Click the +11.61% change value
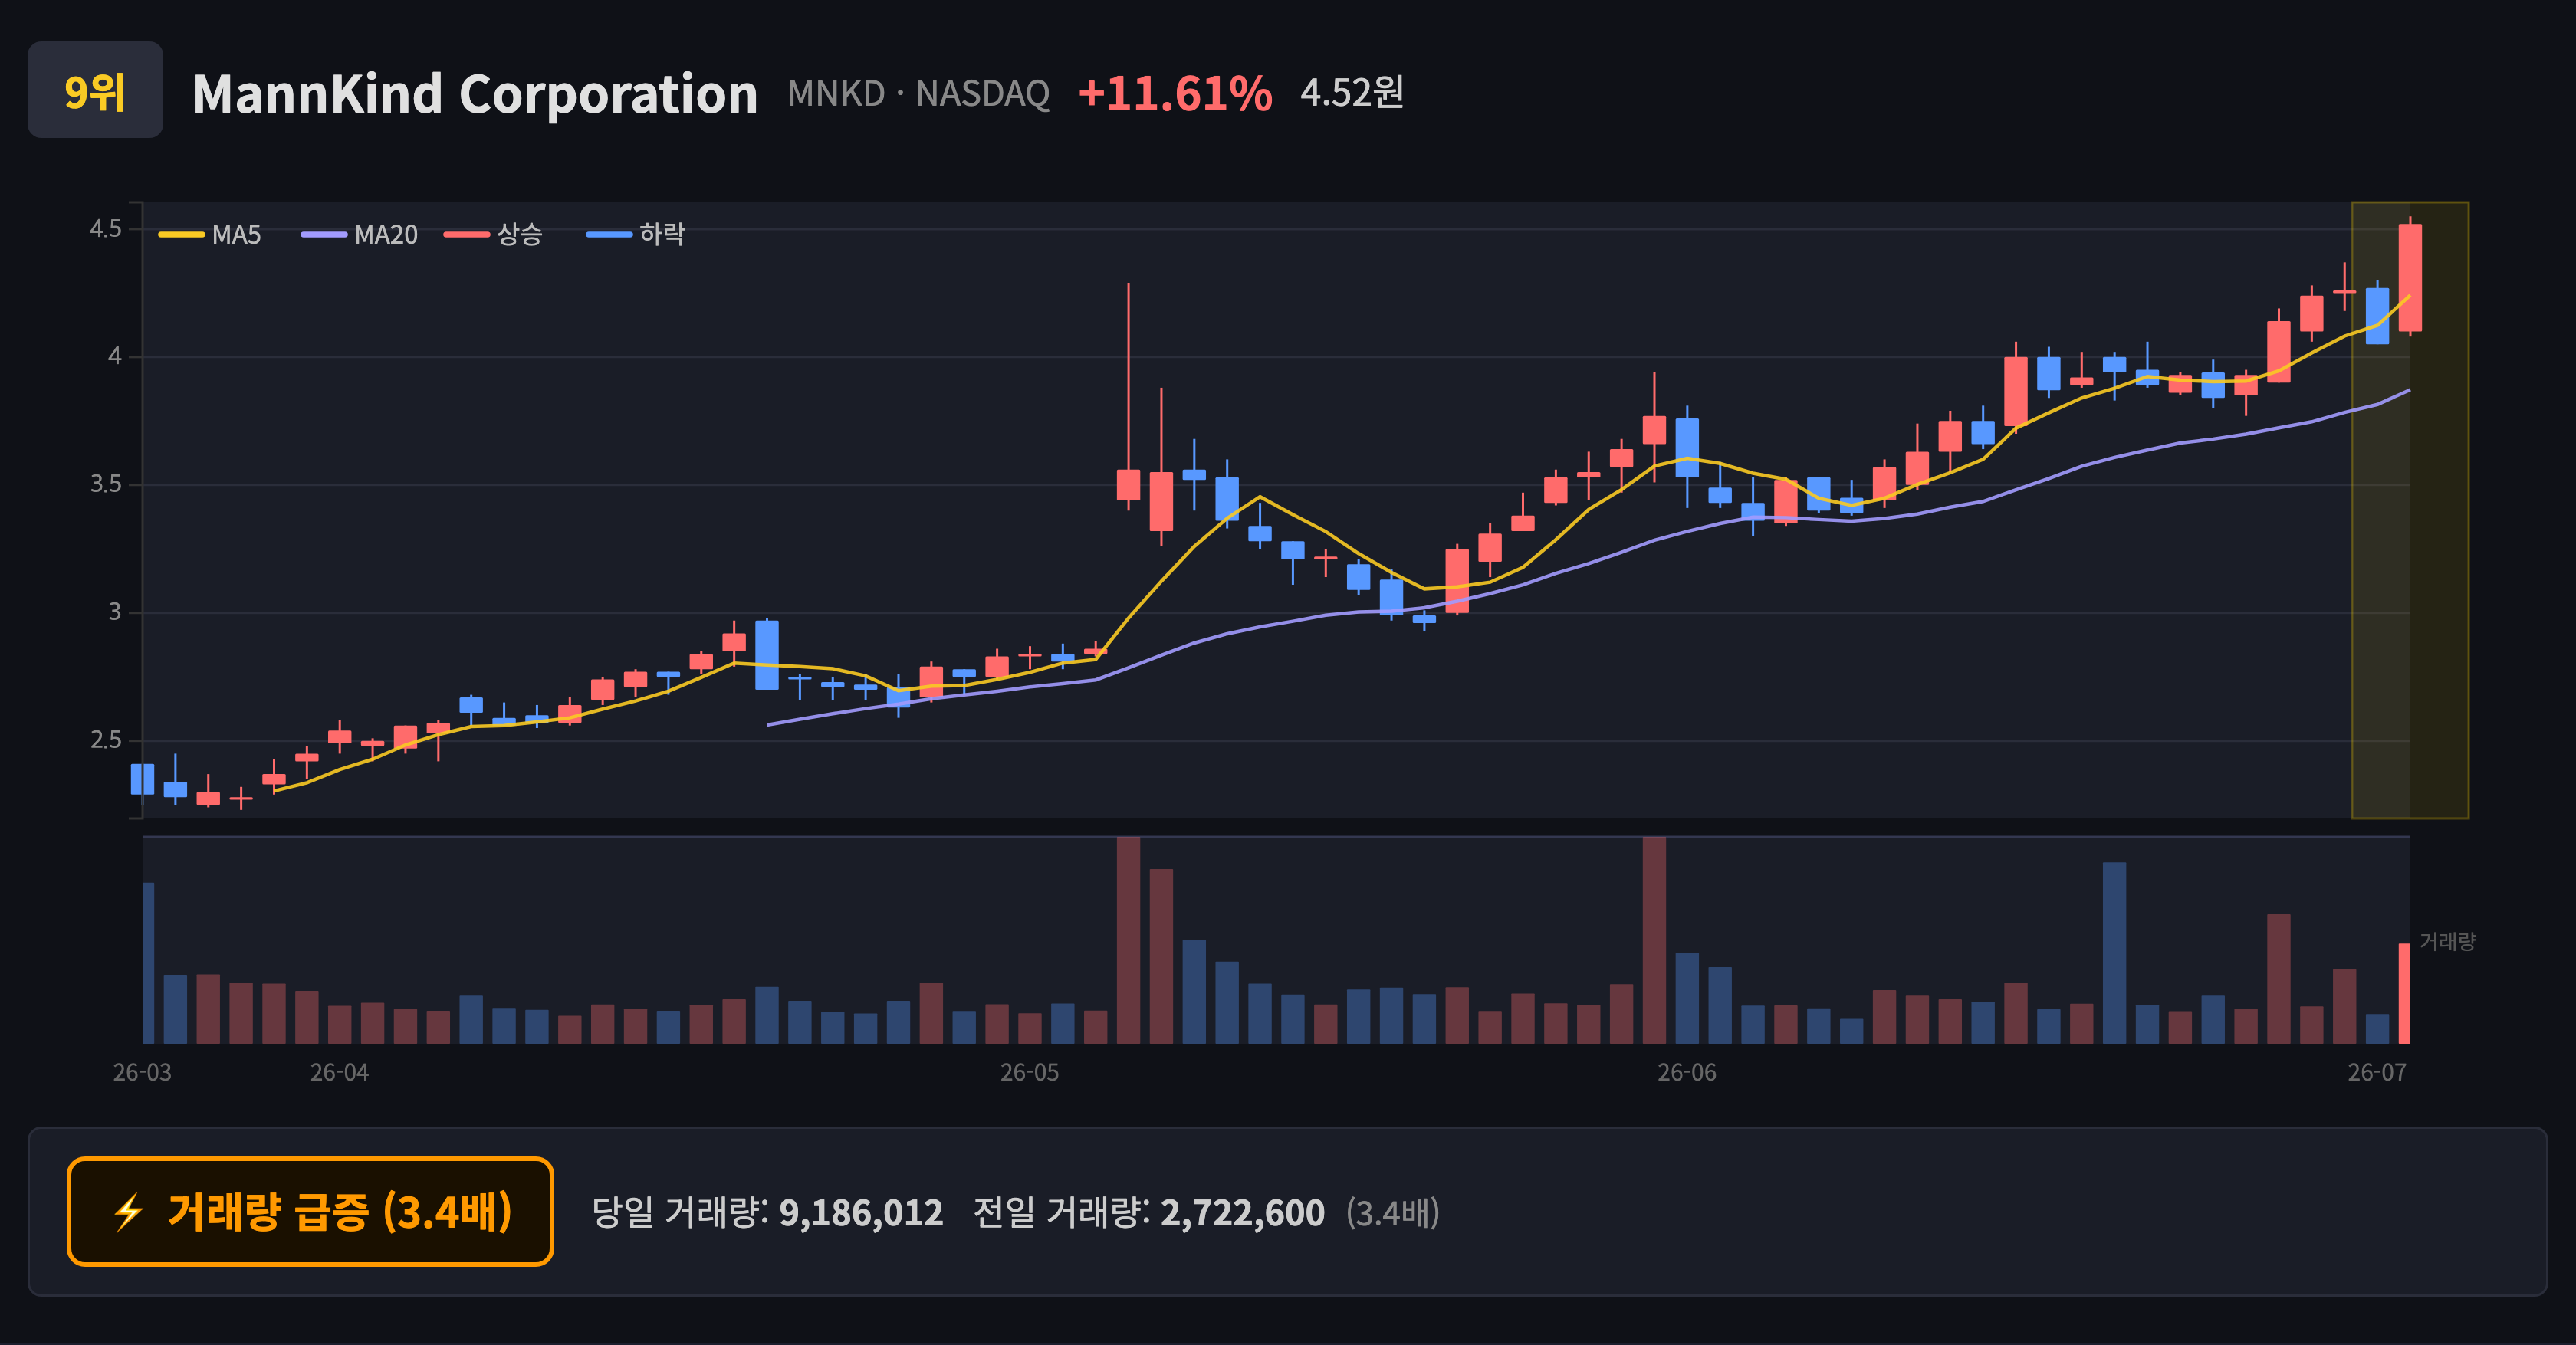The width and height of the screenshot is (2576, 1345). (1175, 94)
